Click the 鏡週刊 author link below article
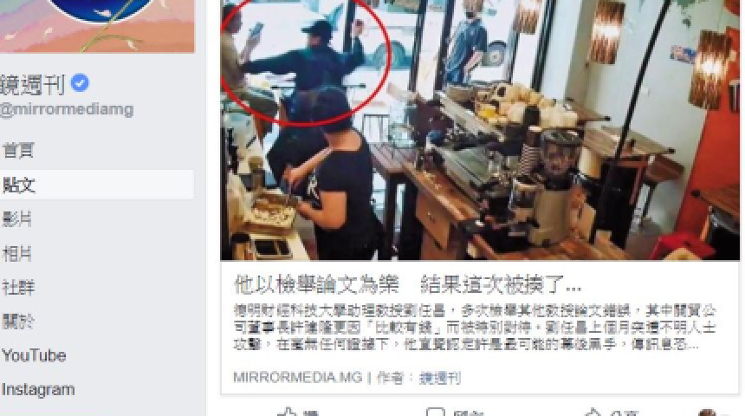The image size is (745, 416). click(439, 378)
